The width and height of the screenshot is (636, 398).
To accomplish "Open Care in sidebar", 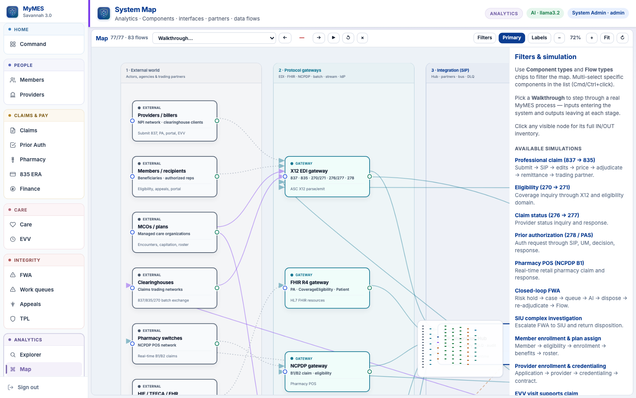I will [44, 225].
